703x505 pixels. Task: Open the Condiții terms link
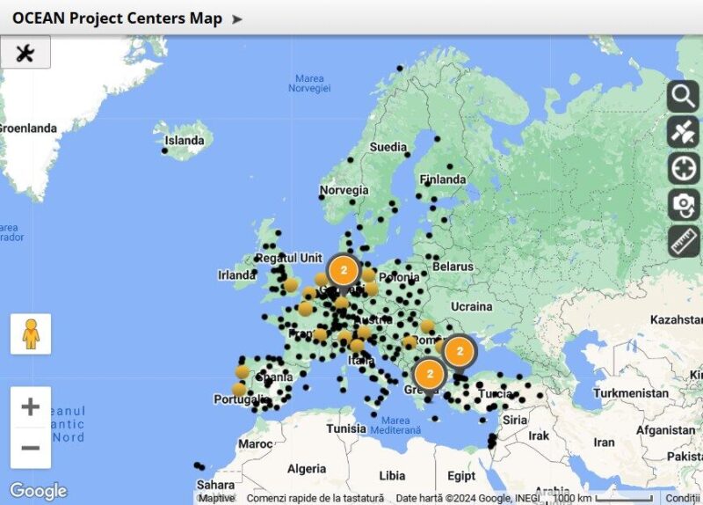[683, 498]
